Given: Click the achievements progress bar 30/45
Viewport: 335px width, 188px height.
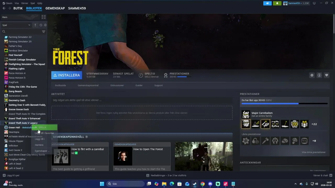Looking at the screenshot, I should (284, 104).
